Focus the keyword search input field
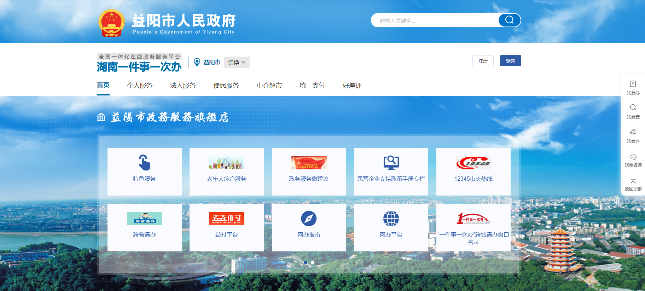 (x=435, y=21)
